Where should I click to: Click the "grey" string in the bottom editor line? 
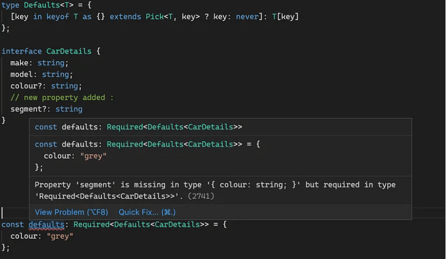point(60,236)
